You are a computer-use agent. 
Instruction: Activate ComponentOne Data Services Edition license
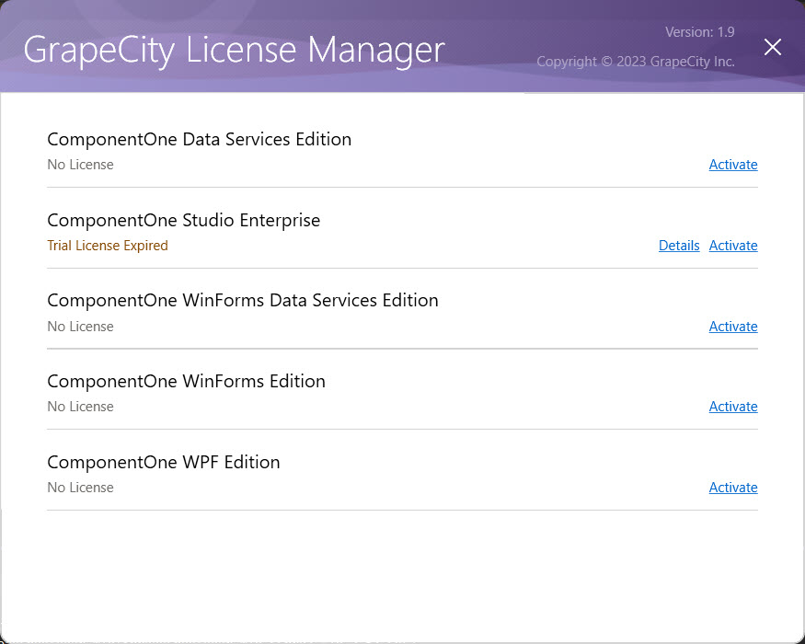[x=733, y=165]
